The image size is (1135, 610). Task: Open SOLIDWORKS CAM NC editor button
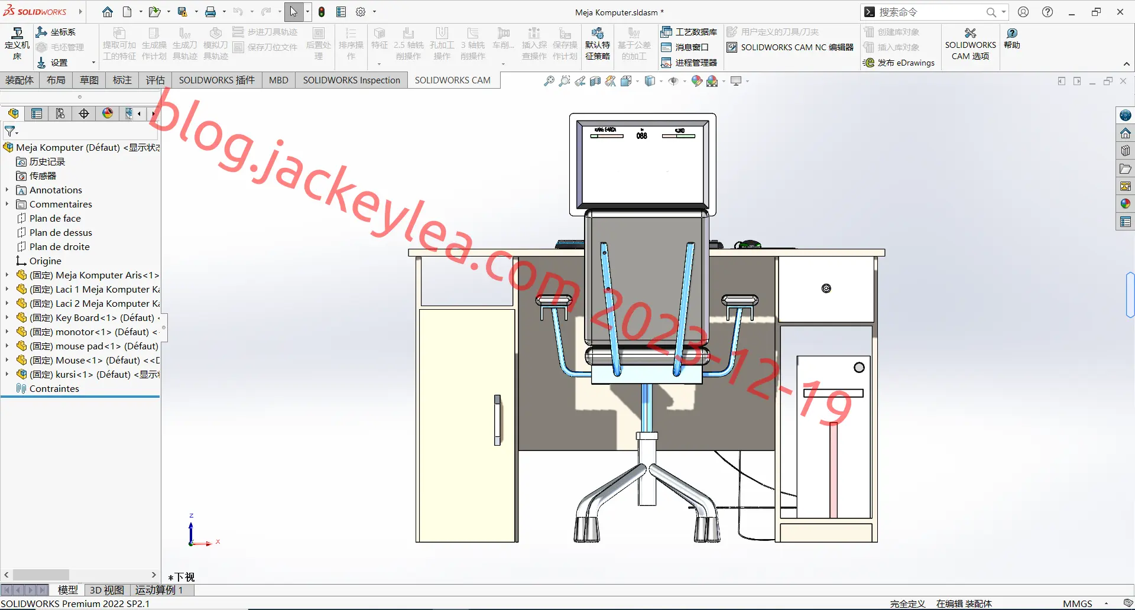click(x=790, y=47)
